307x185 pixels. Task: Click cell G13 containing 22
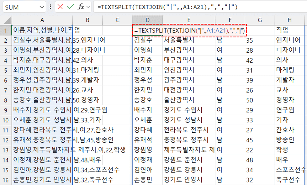point(260,150)
